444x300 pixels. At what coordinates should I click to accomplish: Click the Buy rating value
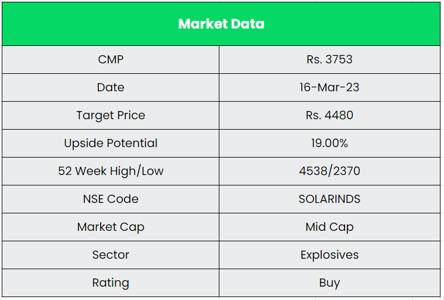(x=329, y=283)
